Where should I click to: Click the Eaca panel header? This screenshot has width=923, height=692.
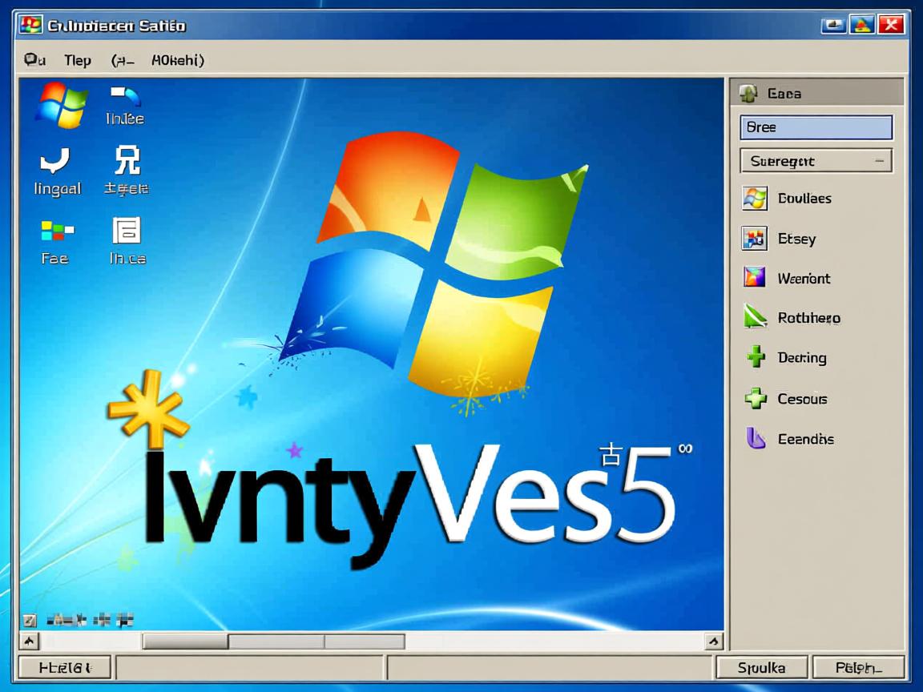pos(816,94)
